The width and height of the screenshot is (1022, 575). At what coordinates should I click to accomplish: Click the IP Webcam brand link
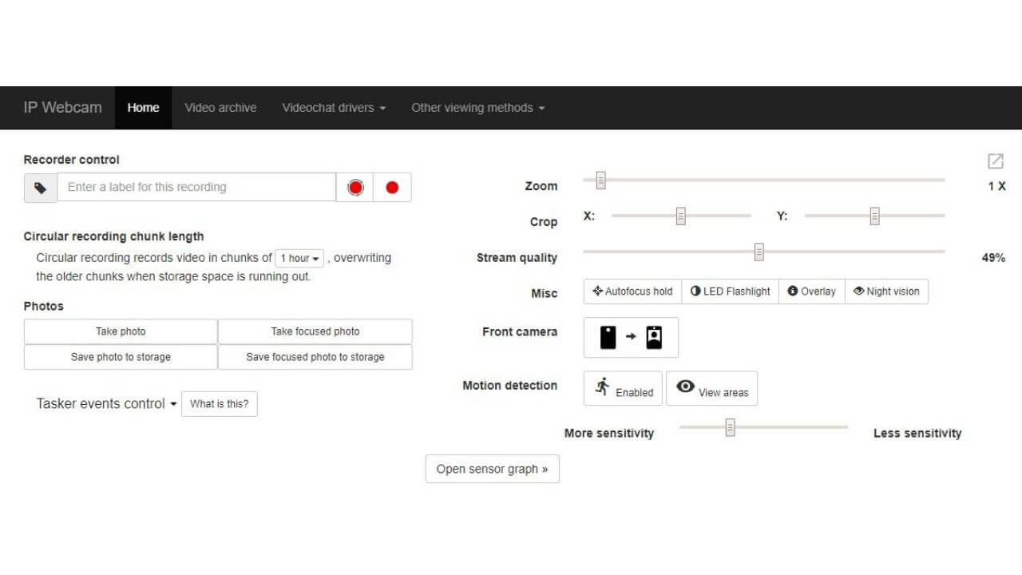coord(63,108)
